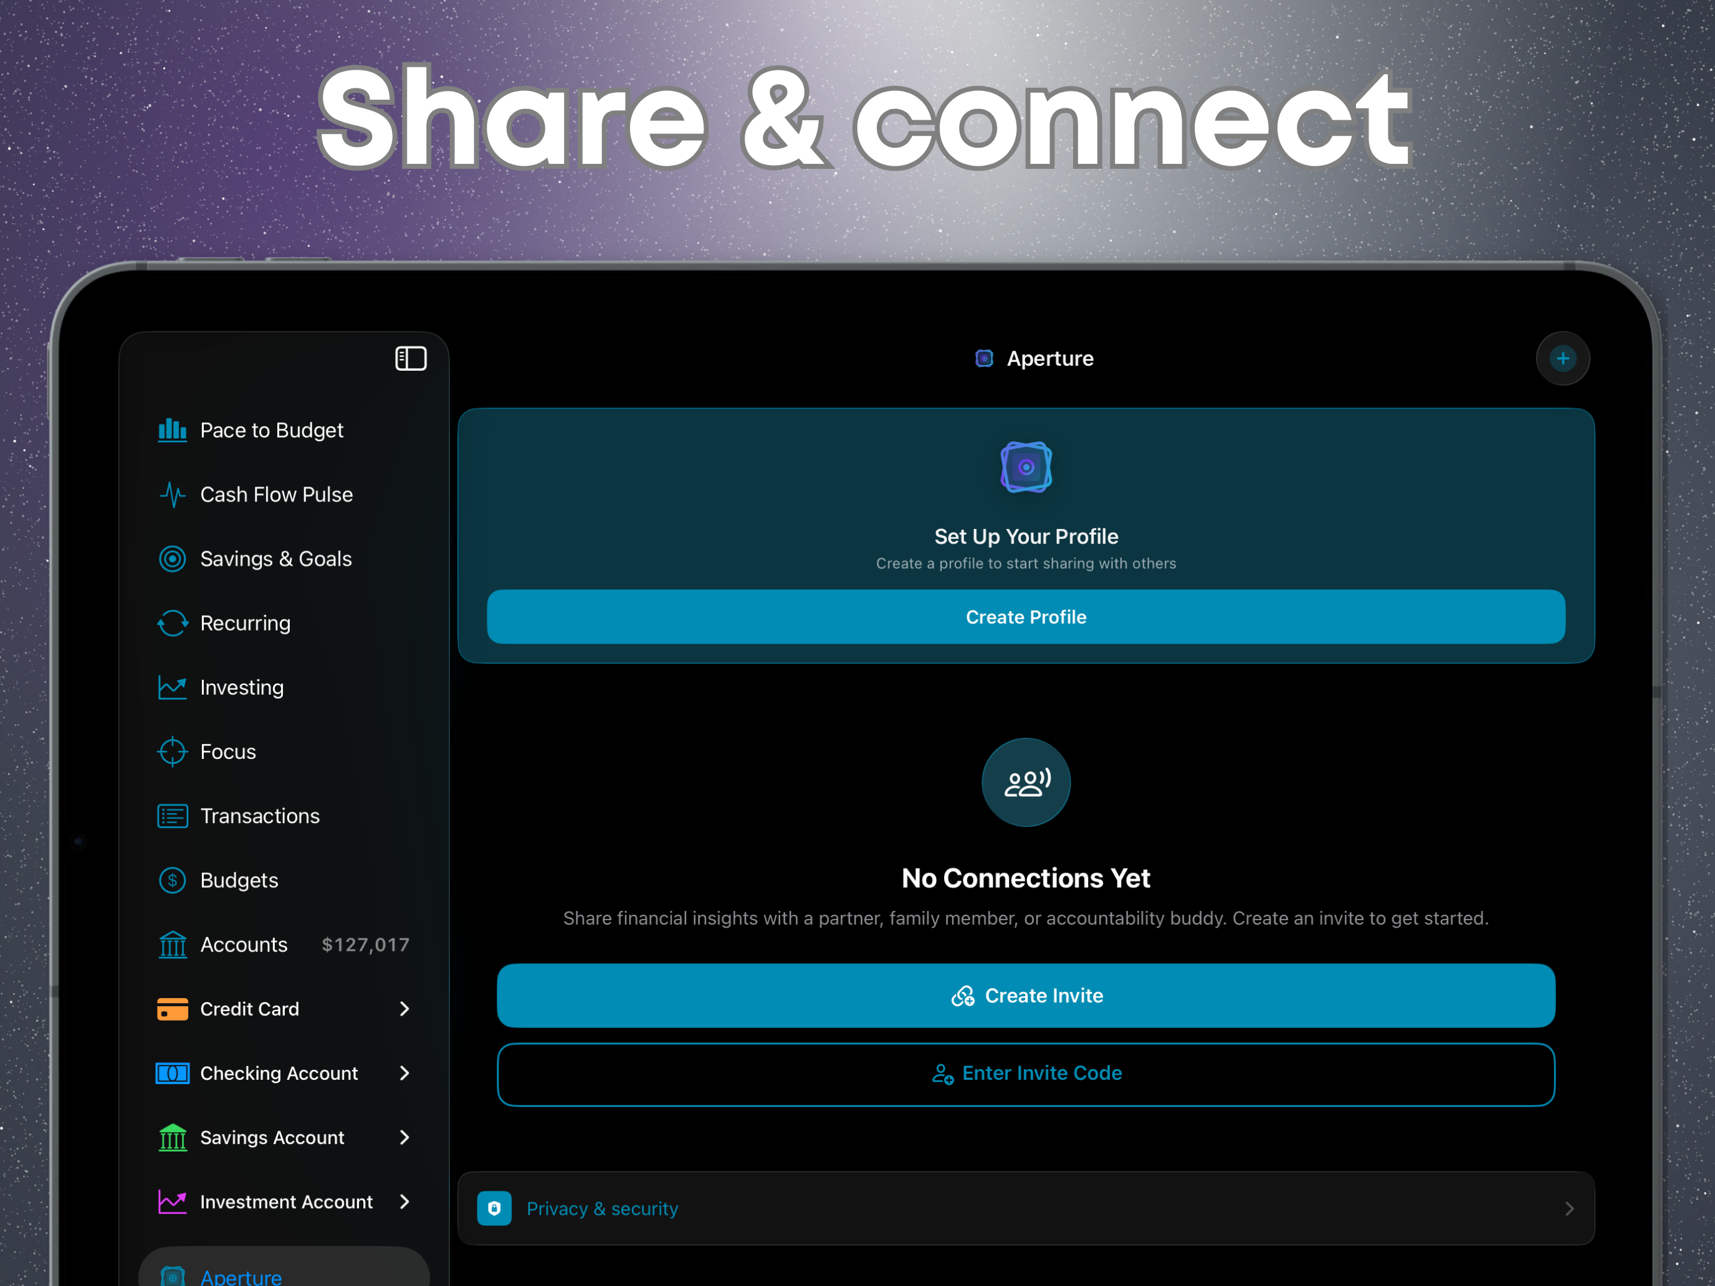Screen dimensions: 1715x1286
Task: Click the 'No Connections Yet' heading
Action: [1026, 879]
